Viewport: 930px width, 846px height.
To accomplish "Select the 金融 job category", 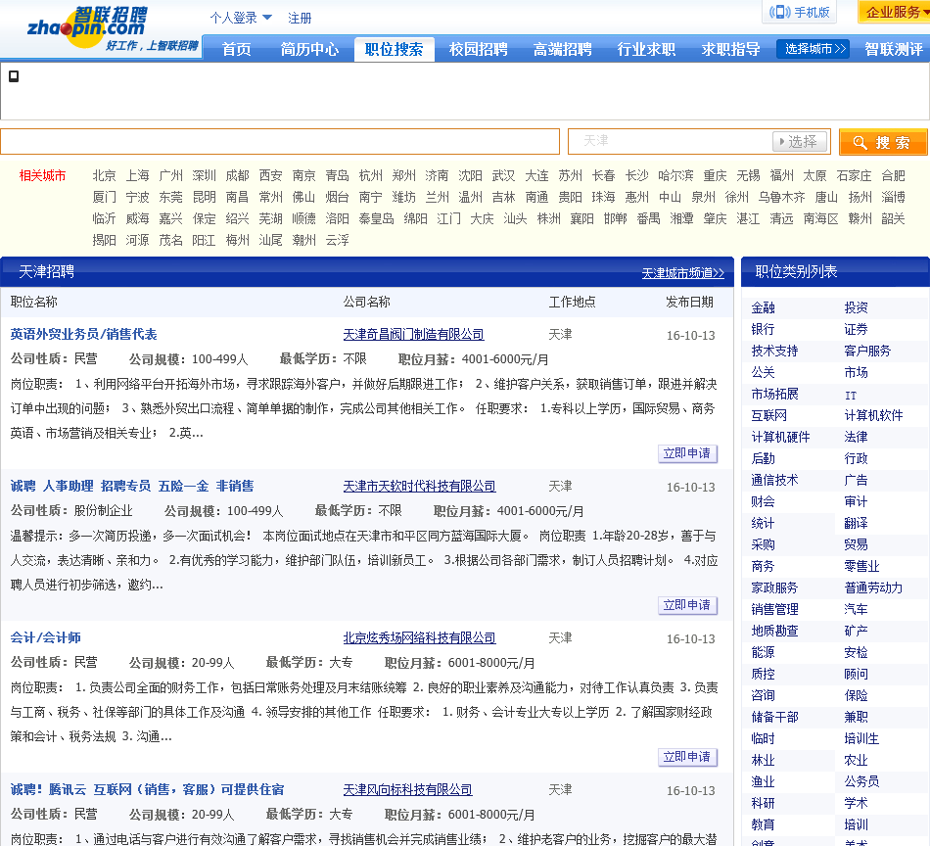I will (763, 307).
